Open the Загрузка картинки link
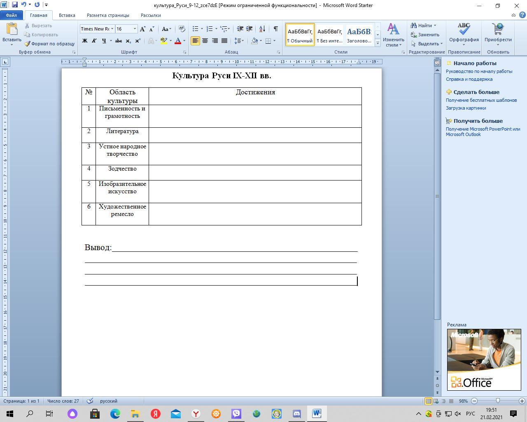Screen dimensions: 527x422 [x=466, y=108]
